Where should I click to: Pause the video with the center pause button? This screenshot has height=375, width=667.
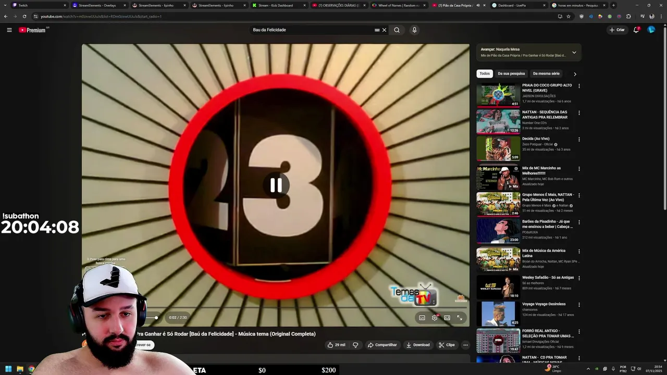point(276,185)
